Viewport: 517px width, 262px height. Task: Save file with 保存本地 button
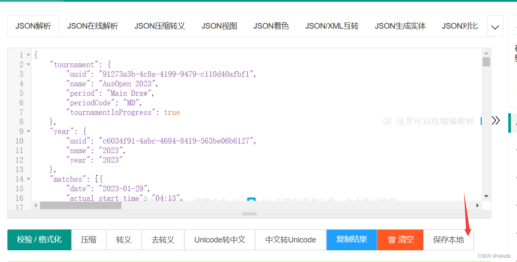point(448,239)
